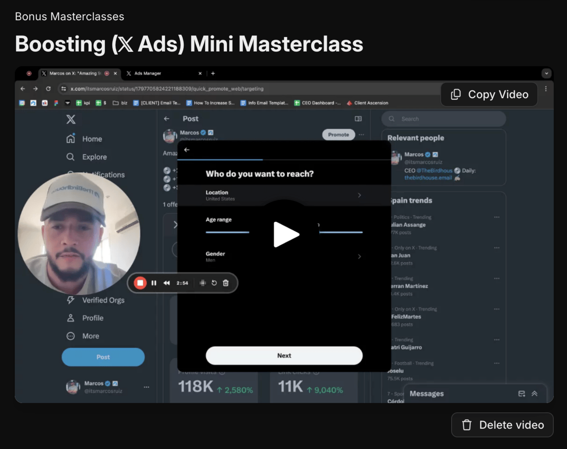Click the browser forward arrow
Screen dimensions: 567x449
(36, 89)
